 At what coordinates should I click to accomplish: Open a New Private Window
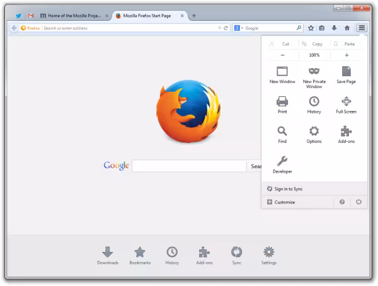click(x=314, y=77)
